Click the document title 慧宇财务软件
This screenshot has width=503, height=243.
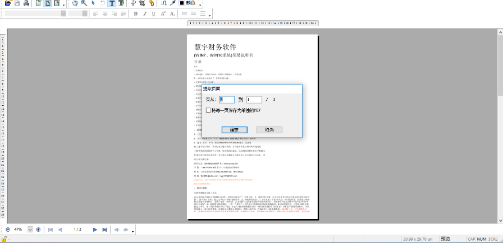point(215,46)
